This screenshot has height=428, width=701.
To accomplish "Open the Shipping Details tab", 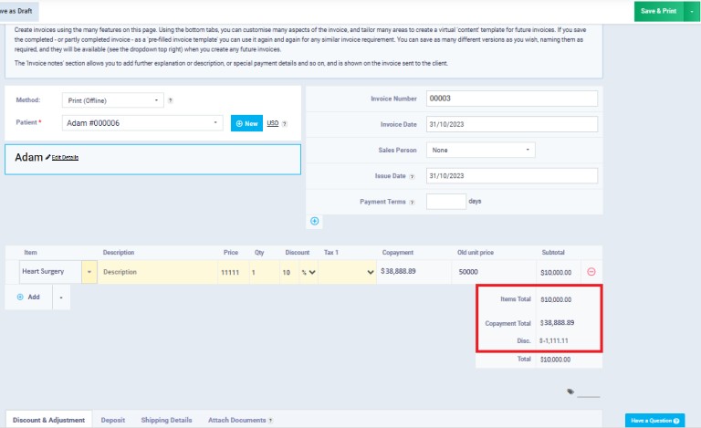I will click(x=166, y=421).
